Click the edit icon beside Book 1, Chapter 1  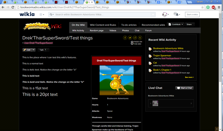(x=150, y=71)
